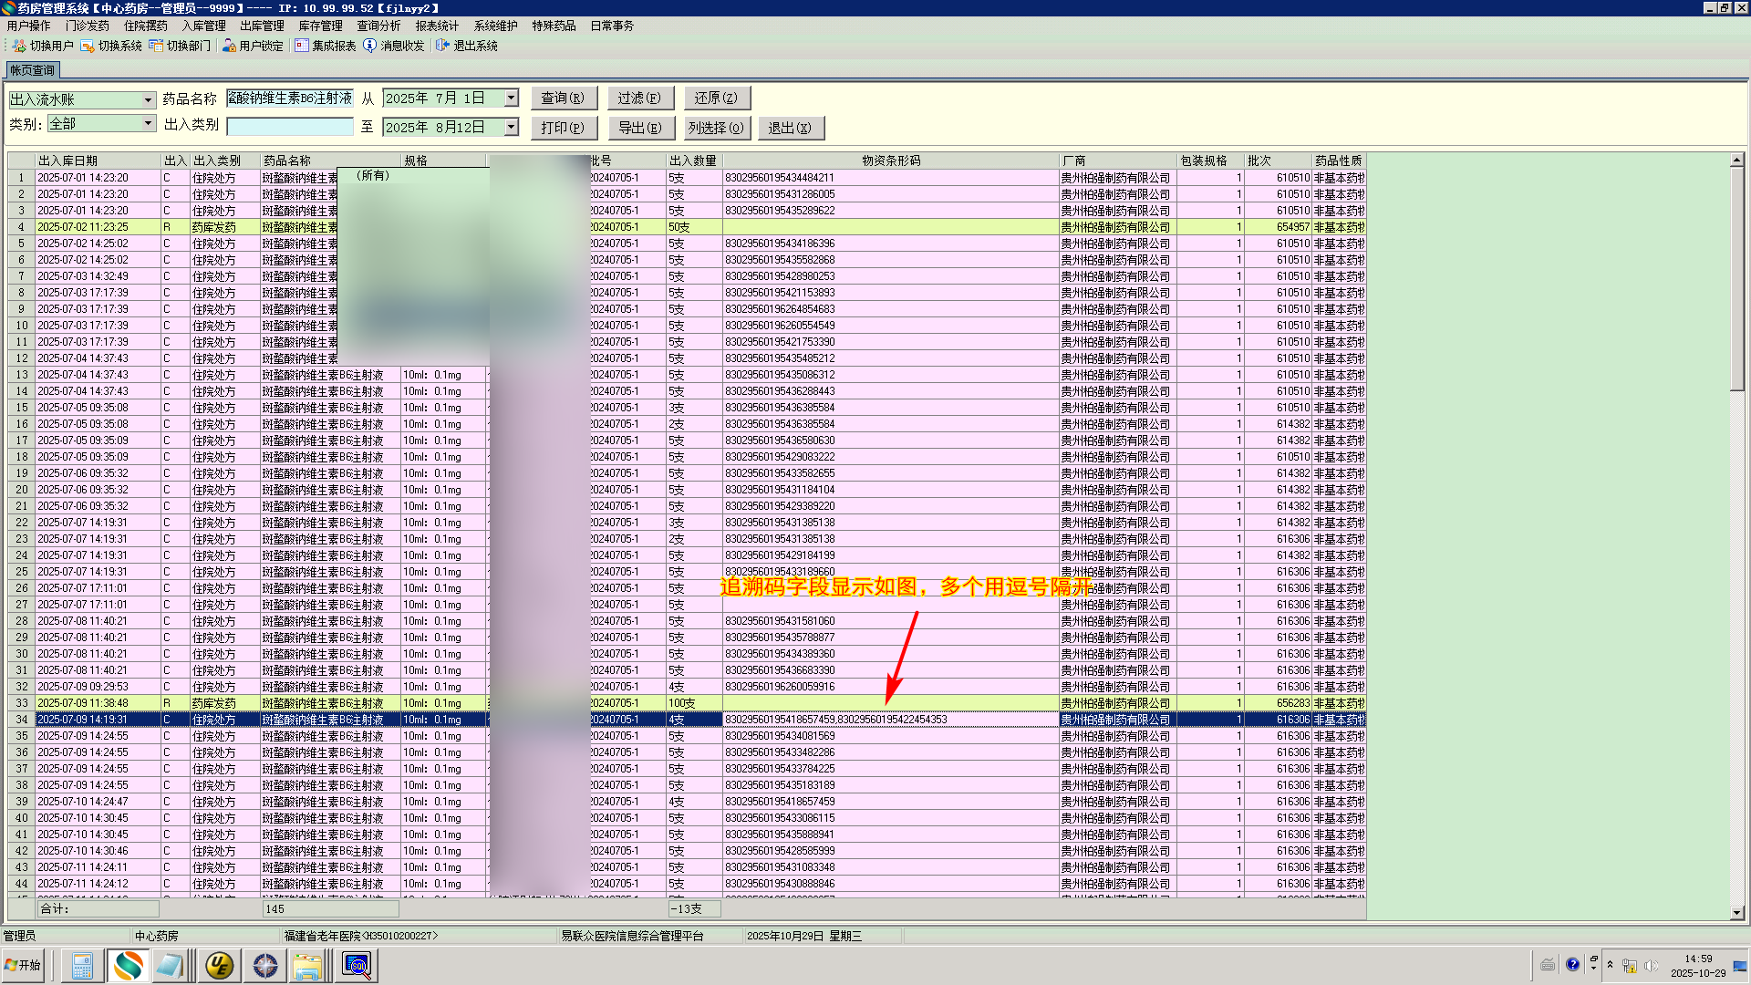1751x985 pixels.
Task: Click the vertical scrollbar down arrow
Action: [1736, 912]
